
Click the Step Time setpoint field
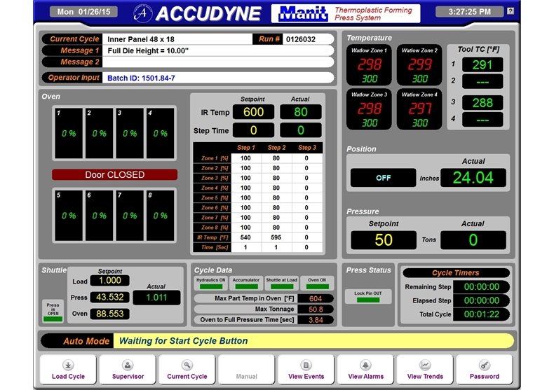(x=253, y=130)
